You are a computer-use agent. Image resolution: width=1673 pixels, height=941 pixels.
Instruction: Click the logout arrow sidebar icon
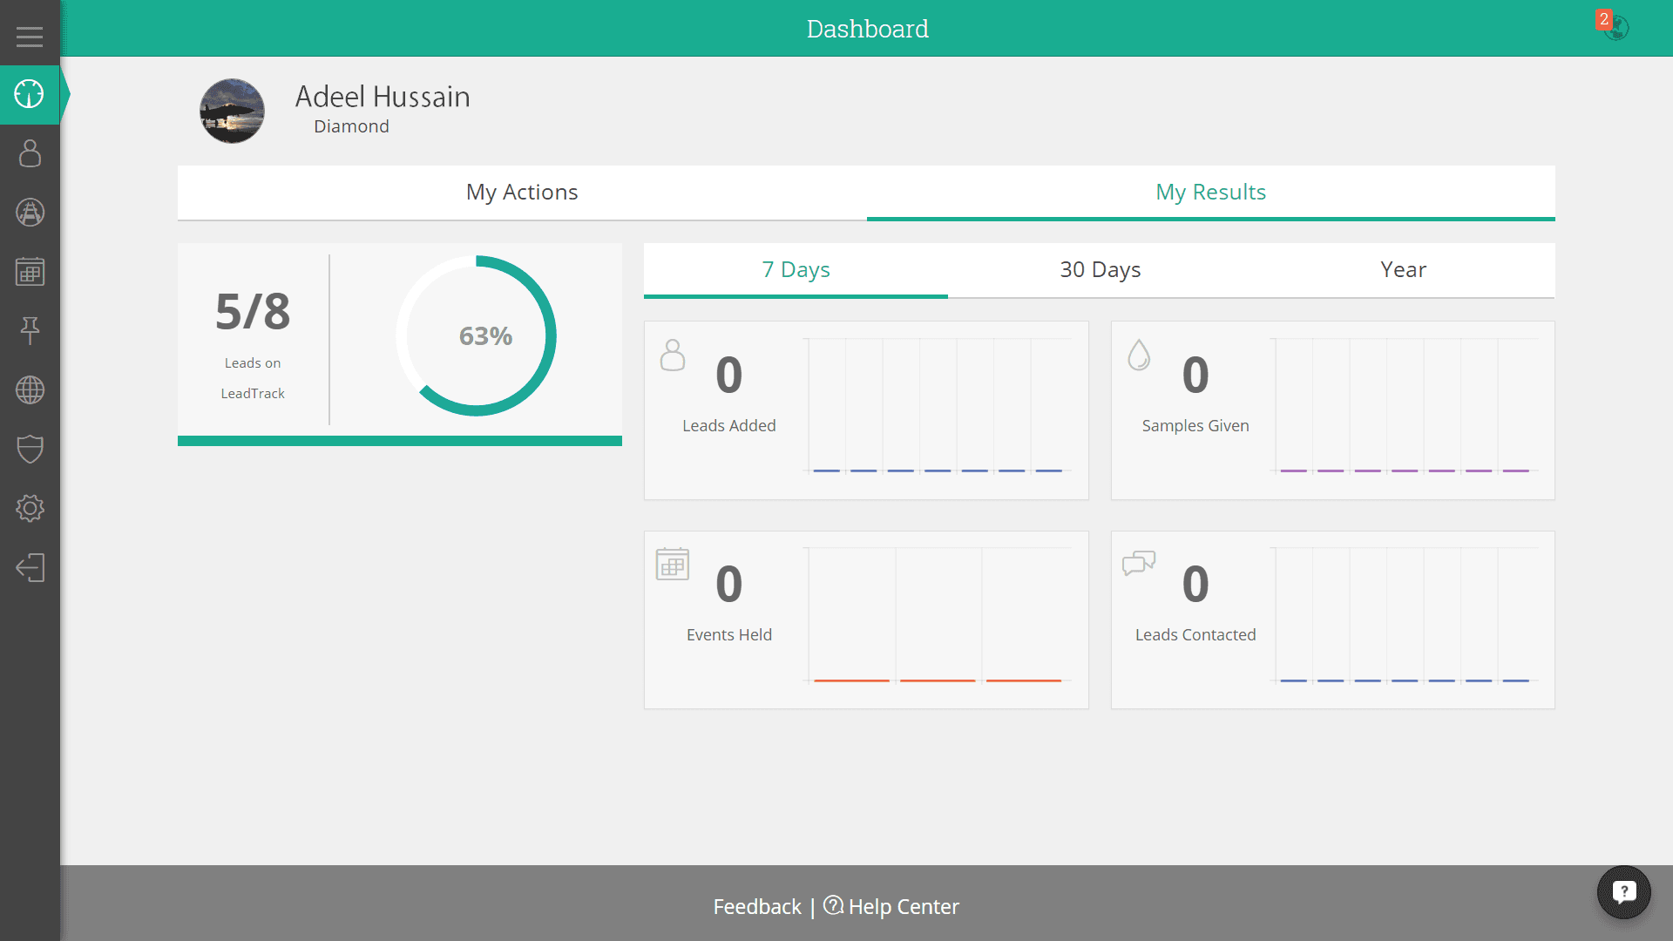tap(30, 567)
